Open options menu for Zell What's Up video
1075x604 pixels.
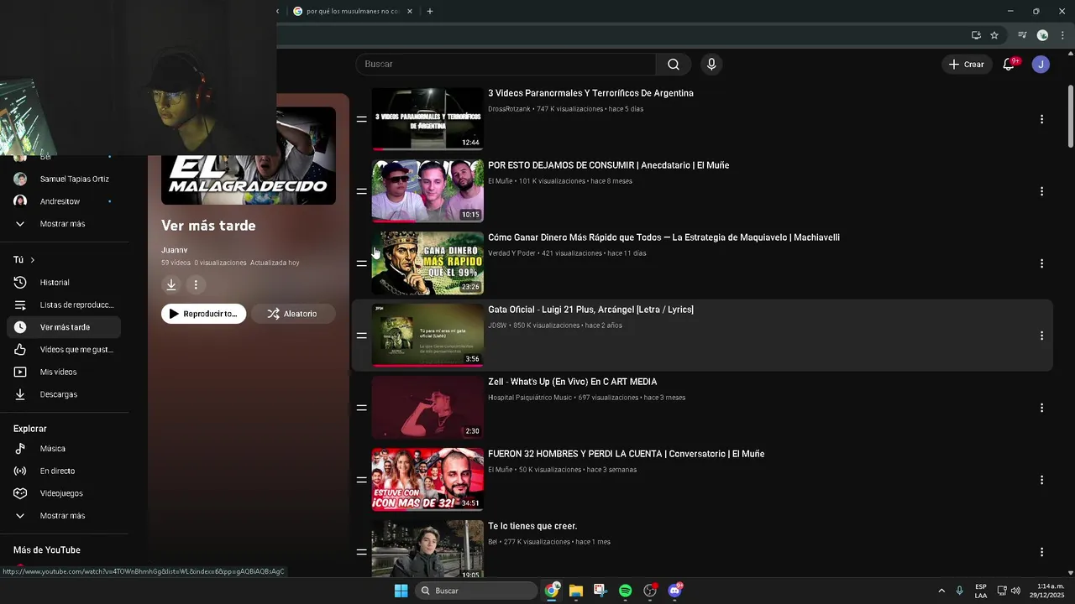pyautogui.click(x=1041, y=408)
